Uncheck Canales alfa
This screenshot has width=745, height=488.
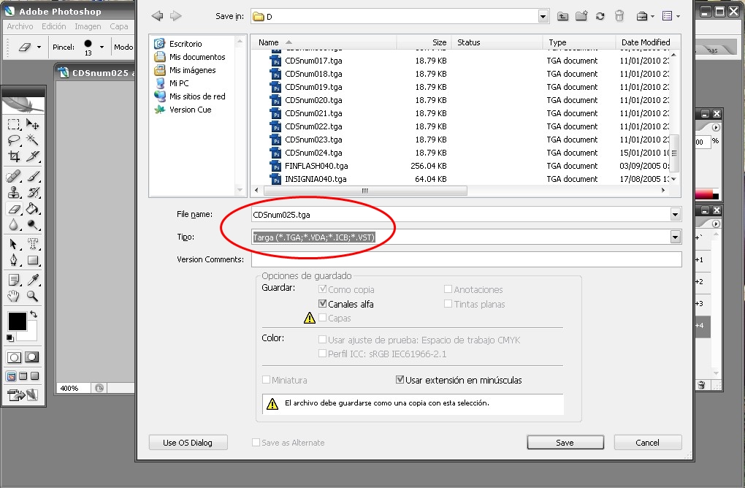(323, 303)
